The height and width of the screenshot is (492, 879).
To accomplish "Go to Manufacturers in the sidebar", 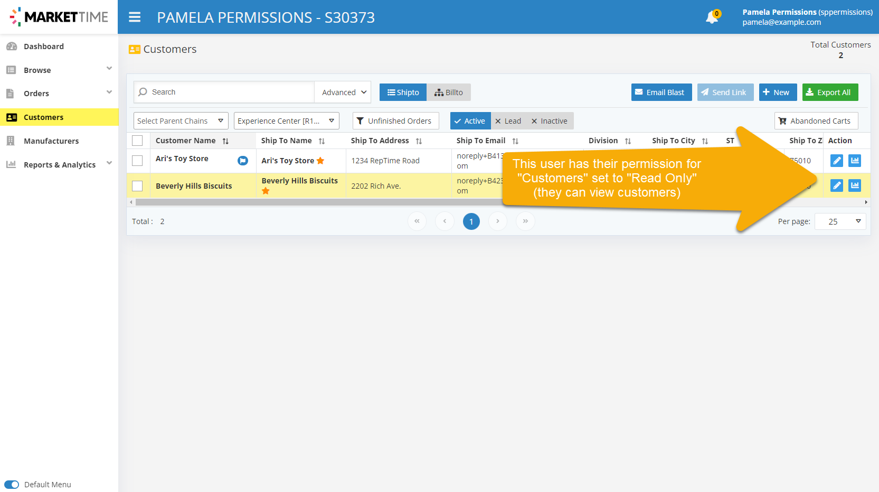I will point(51,141).
